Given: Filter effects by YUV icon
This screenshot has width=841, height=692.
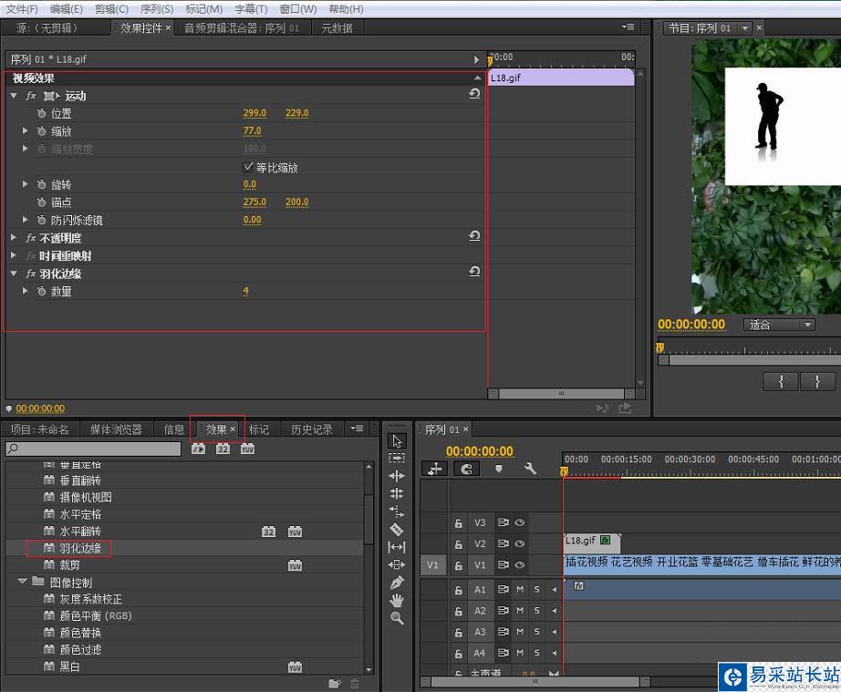Looking at the screenshot, I should pos(248,449).
